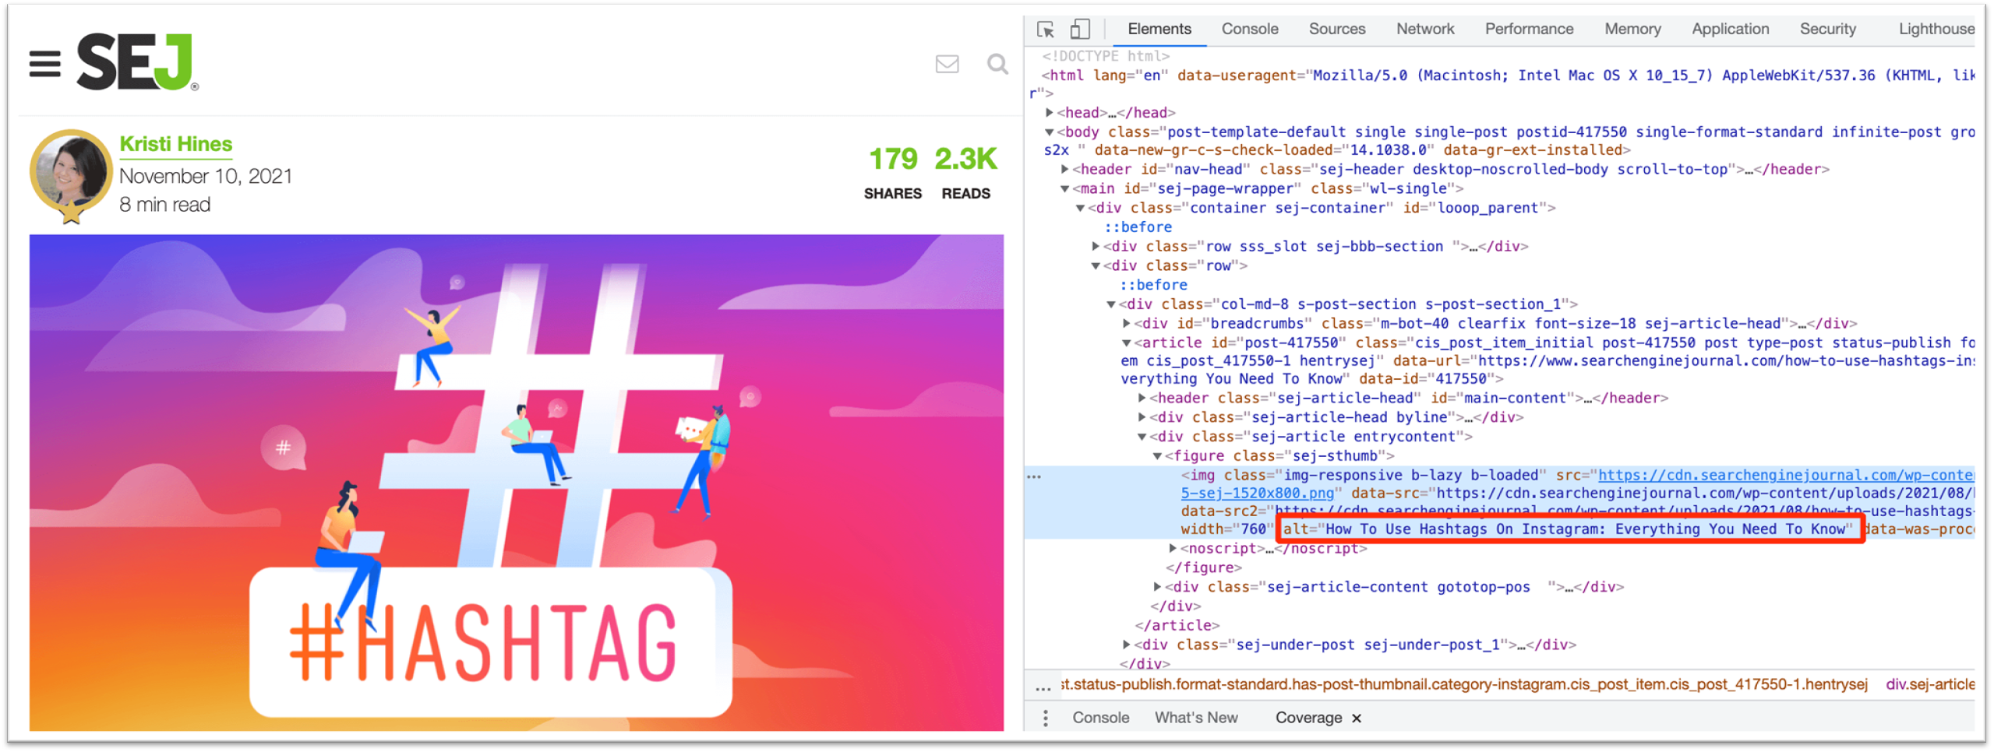Expand the breadcrumbs div node

(x=1126, y=324)
